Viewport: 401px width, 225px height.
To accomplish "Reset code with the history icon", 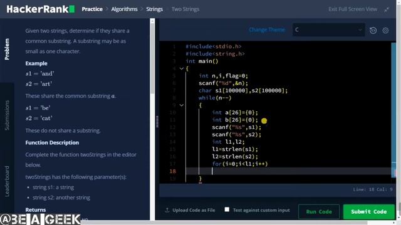I will pos(373,31).
